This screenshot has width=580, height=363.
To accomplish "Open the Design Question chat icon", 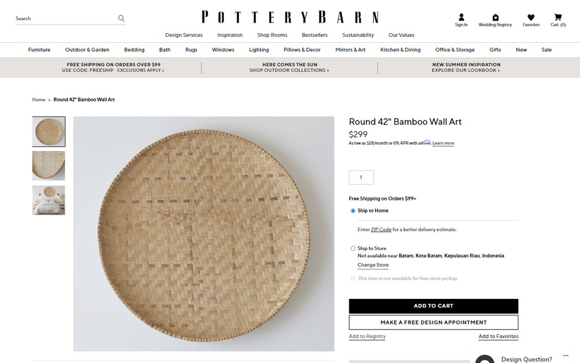I will tap(485, 359).
